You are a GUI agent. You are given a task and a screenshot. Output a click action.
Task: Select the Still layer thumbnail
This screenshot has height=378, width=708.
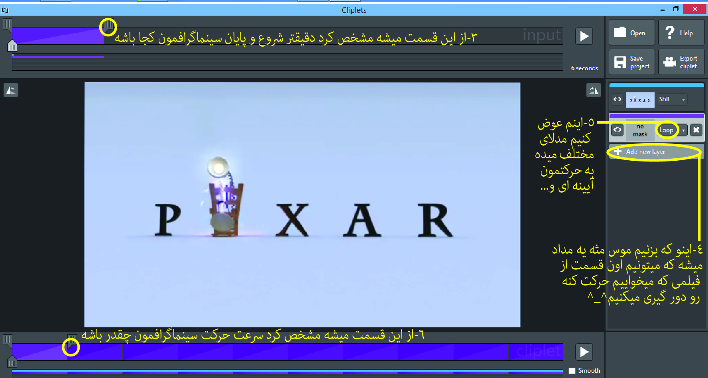640,100
